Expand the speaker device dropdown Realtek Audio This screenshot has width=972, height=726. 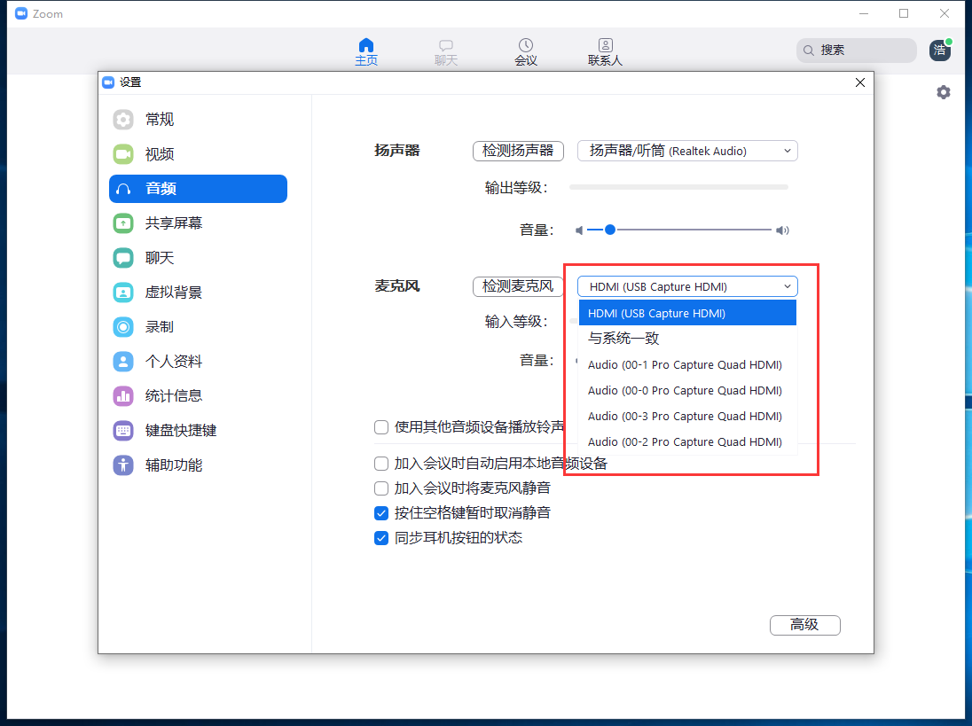coord(687,152)
